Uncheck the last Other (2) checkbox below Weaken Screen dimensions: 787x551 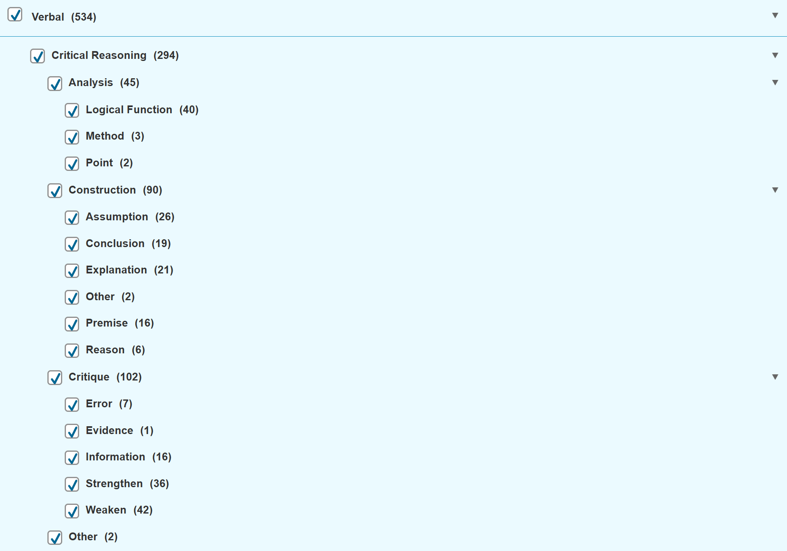click(x=55, y=537)
